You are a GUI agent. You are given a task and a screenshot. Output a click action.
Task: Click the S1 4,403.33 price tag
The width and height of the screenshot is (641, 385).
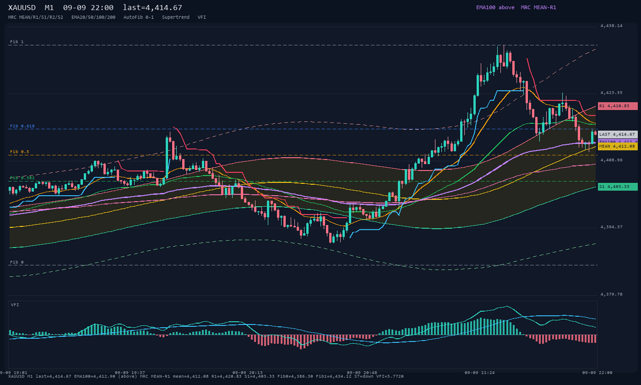618,187
